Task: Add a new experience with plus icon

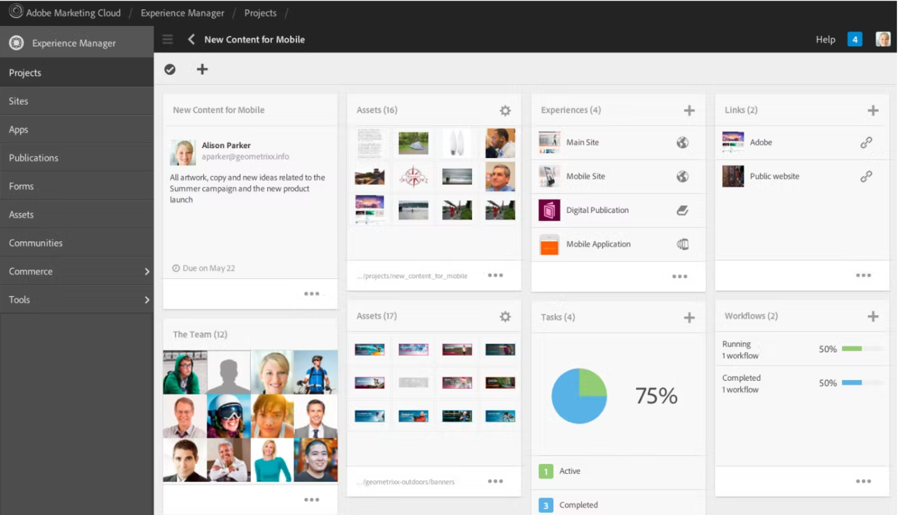Action: click(x=689, y=111)
